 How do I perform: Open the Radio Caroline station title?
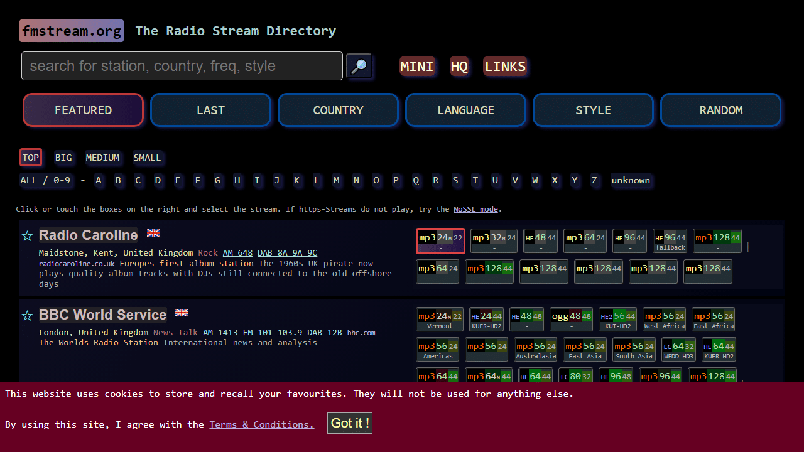point(89,235)
